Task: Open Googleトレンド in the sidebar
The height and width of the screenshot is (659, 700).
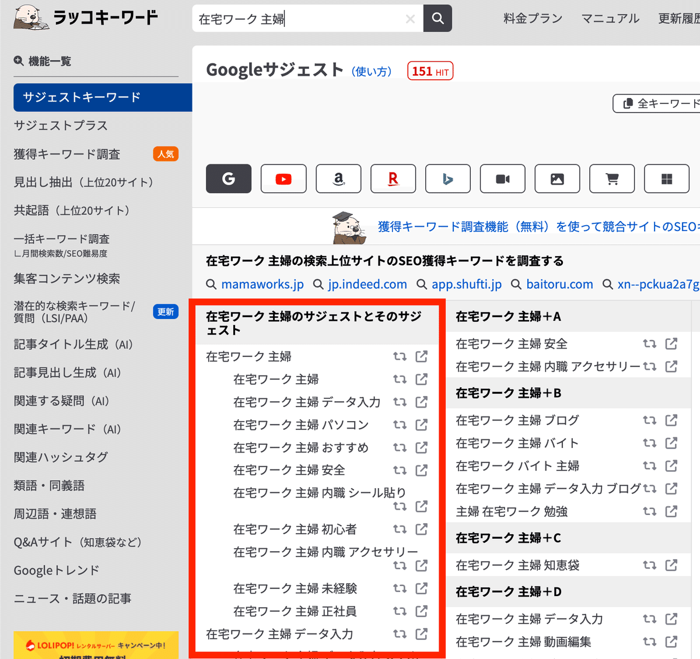Action: click(57, 570)
